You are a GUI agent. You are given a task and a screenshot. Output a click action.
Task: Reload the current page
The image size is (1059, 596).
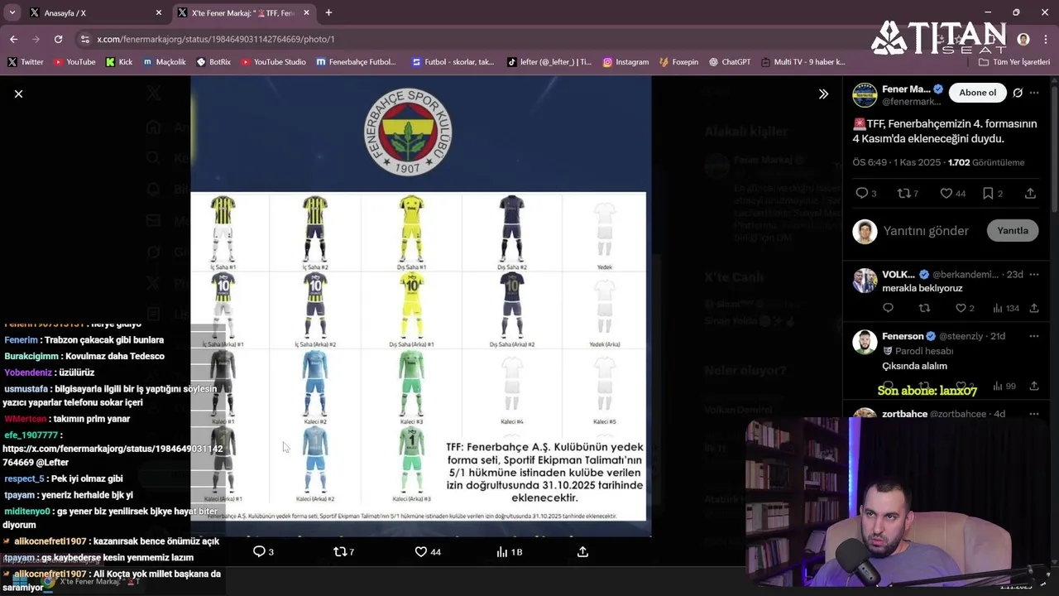(58, 39)
